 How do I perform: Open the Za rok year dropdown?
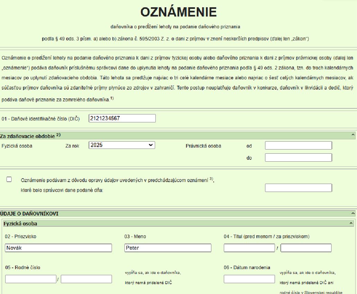click(x=122, y=145)
